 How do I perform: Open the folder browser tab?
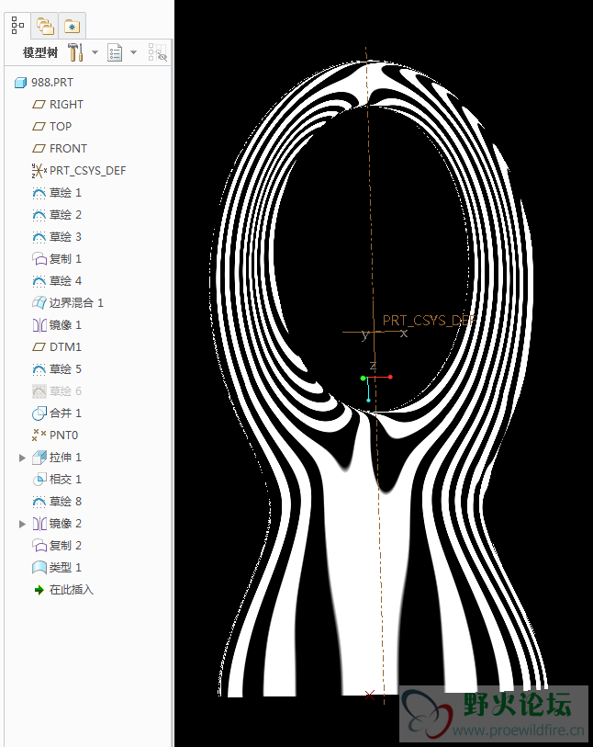coord(45,26)
